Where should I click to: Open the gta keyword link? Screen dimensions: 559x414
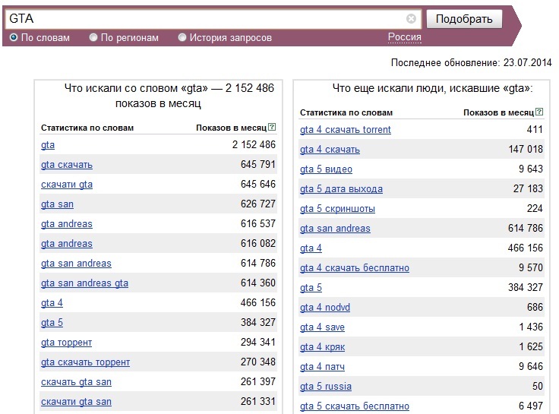[x=48, y=145]
